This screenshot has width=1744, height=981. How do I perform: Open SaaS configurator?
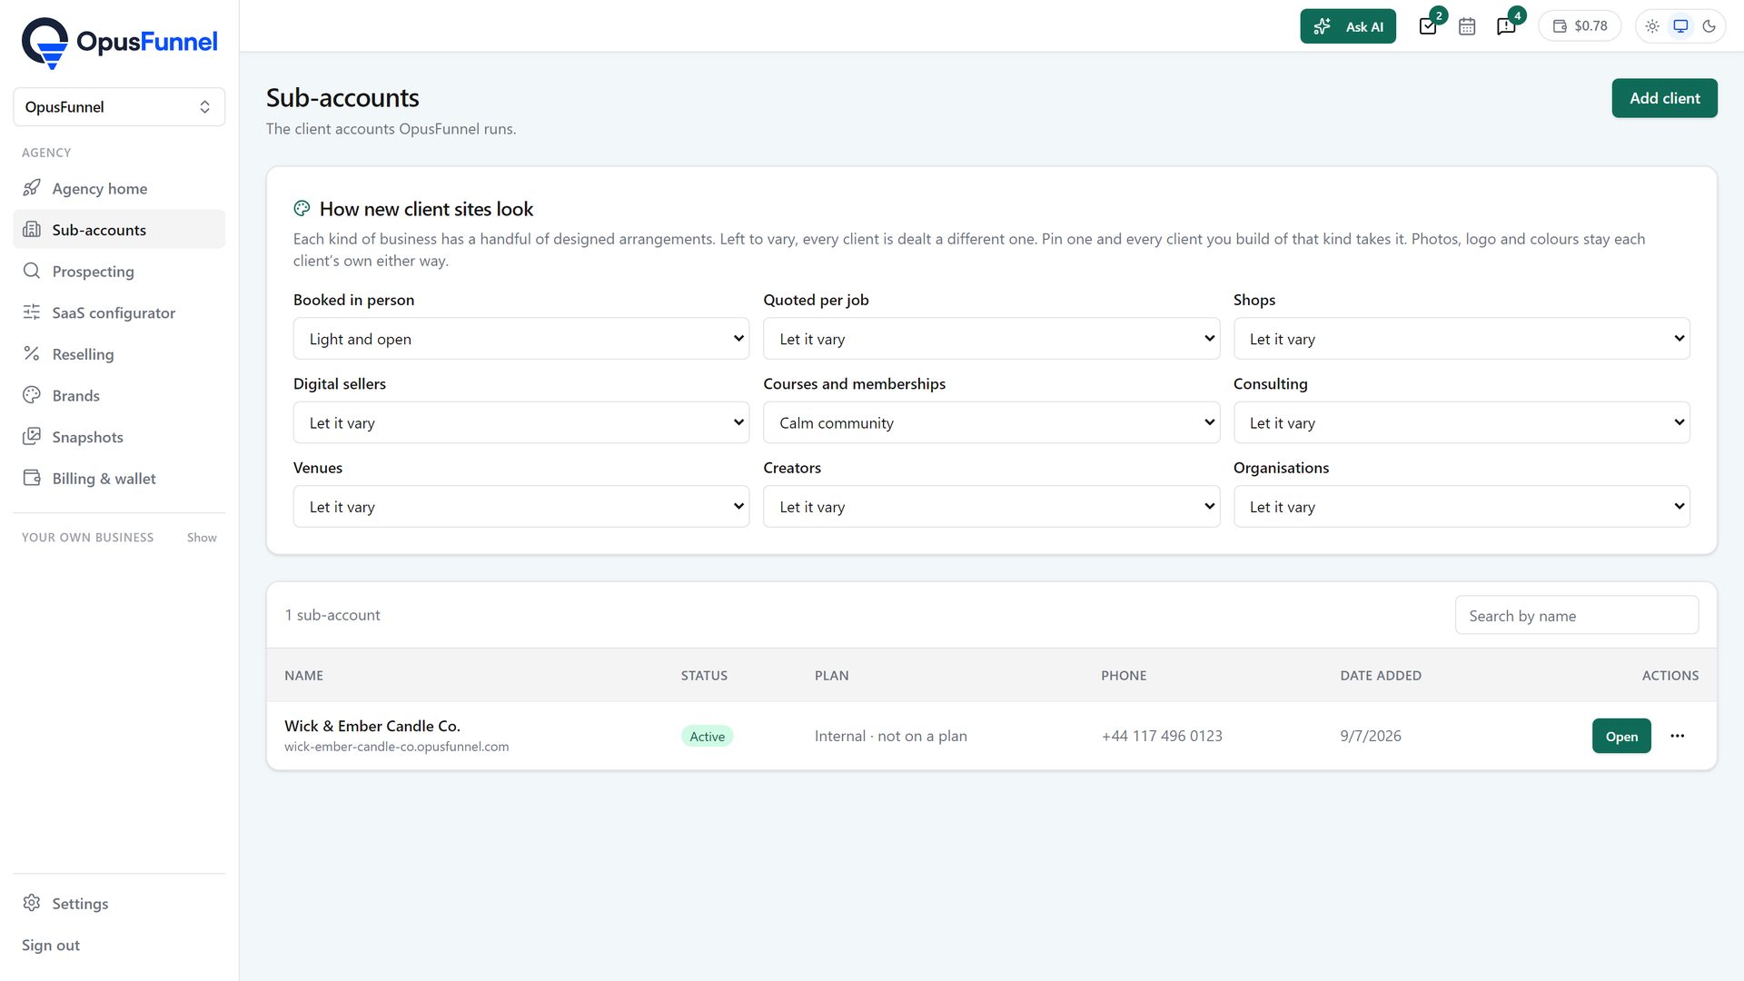pos(119,312)
